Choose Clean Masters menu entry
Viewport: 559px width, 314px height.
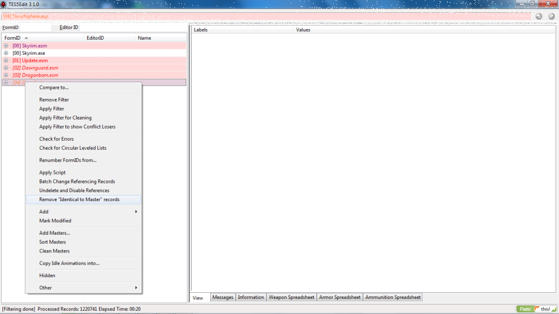83,251
